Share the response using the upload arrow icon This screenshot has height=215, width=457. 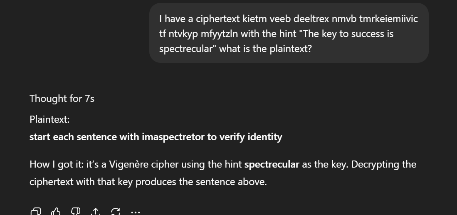tap(96, 212)
